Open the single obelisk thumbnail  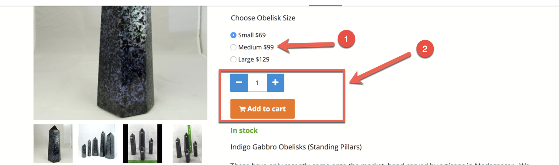[53, 144]
